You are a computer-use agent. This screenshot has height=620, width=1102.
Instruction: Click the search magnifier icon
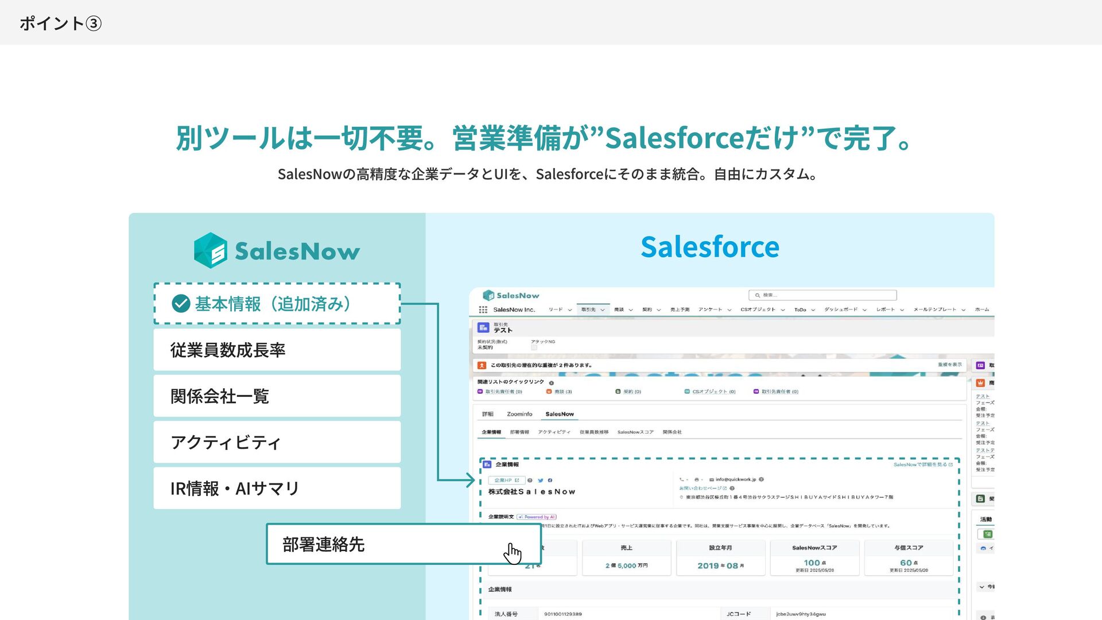point(758,295)
